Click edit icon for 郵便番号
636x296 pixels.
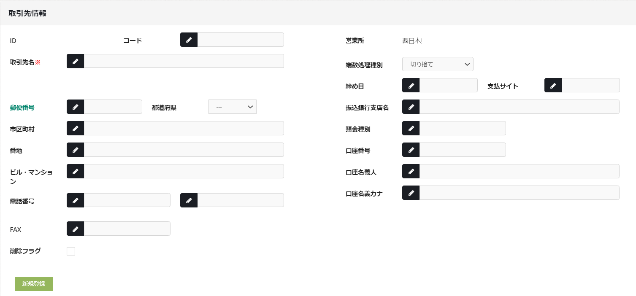[75, 107]
